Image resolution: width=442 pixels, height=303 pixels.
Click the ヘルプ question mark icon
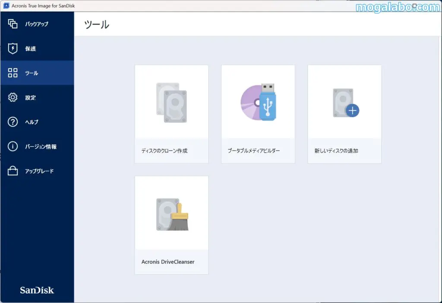point(13,122)
